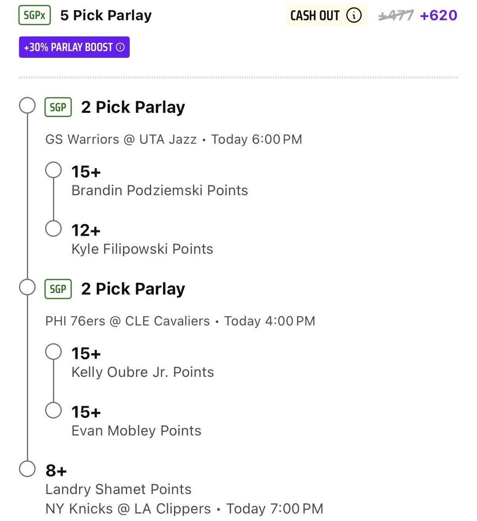477x521 pixels.
Task: Click the SGPx badge icon
Action: pyautogui.click(x=35, y=16)
